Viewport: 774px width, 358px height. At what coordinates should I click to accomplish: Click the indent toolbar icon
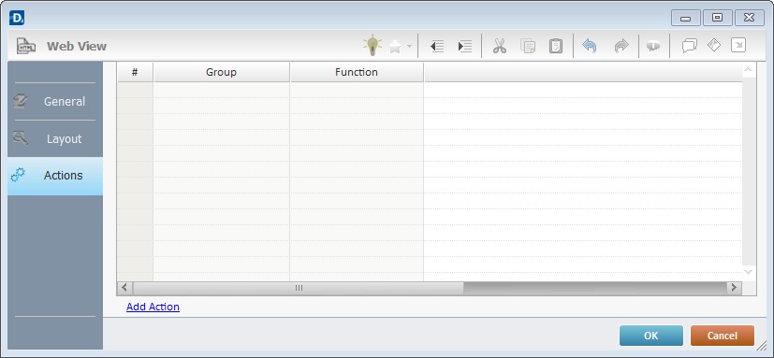(465, 47)
